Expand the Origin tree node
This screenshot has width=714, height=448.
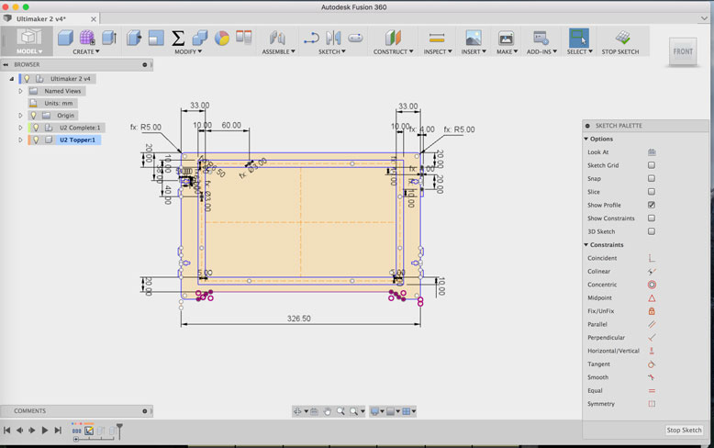coord(20,115)
